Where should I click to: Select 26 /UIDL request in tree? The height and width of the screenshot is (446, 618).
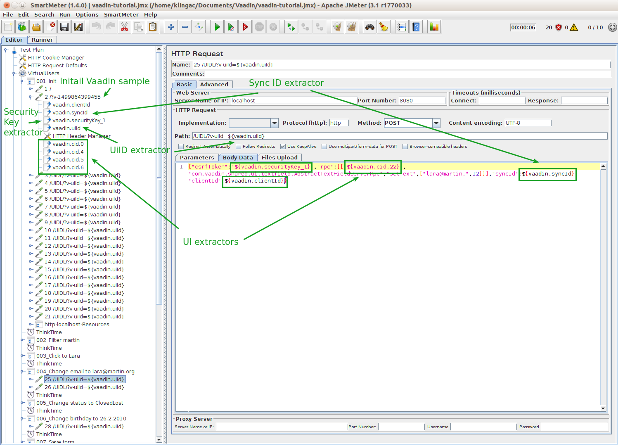click(x=84, y=387)
